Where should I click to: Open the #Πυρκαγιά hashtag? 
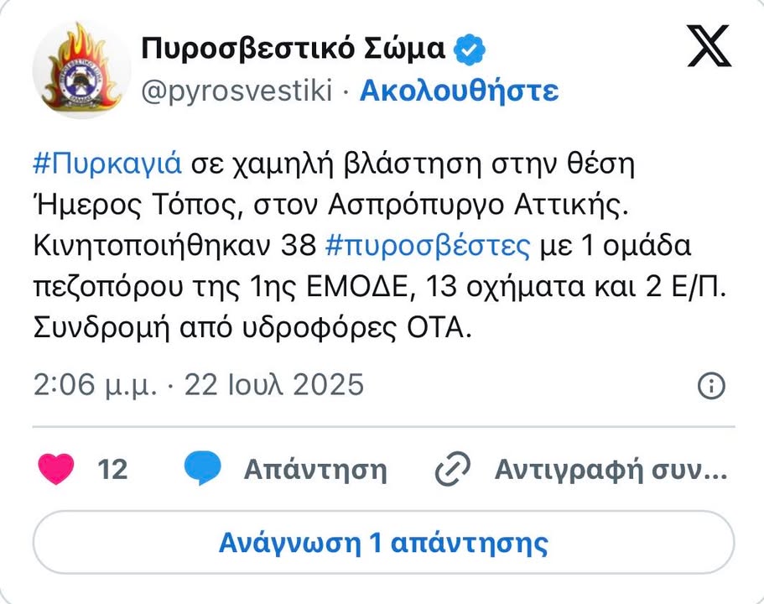click(x=107, y=163)
